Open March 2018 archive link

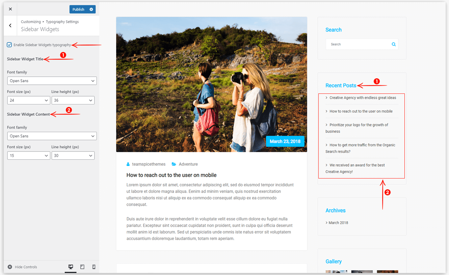338,223
